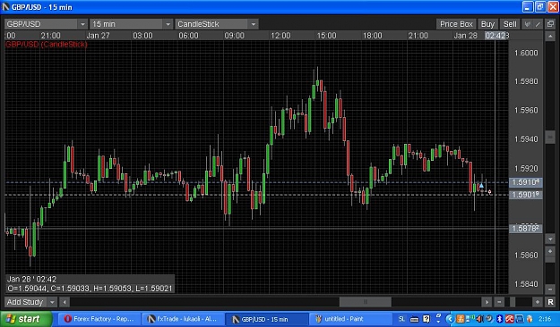Click the blue monitor tray icon
560x327 pixels.
520,319
